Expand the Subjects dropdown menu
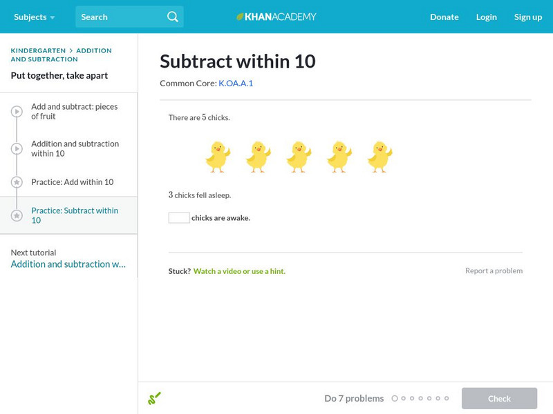 pyautogui.click(x=34, y=17)
